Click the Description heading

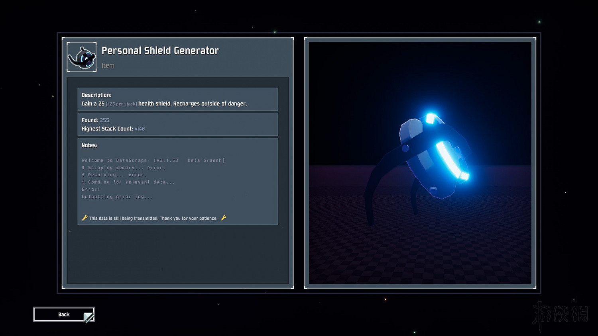click(x=96, y=95)
